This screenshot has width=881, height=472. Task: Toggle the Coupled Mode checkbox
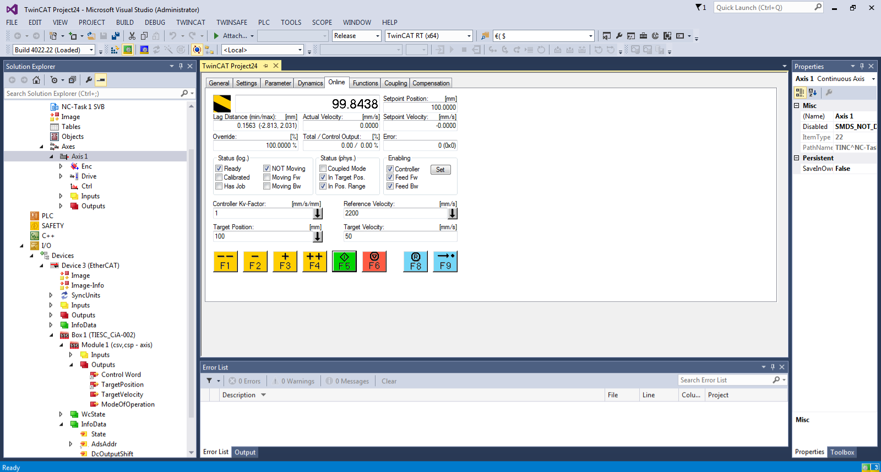(x=323, y=169)
